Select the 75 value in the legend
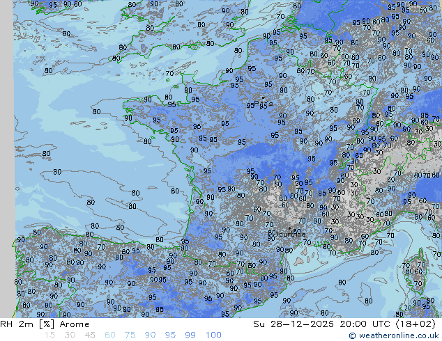This screenshot has height=341, width=442. click(x=130, y=335)
